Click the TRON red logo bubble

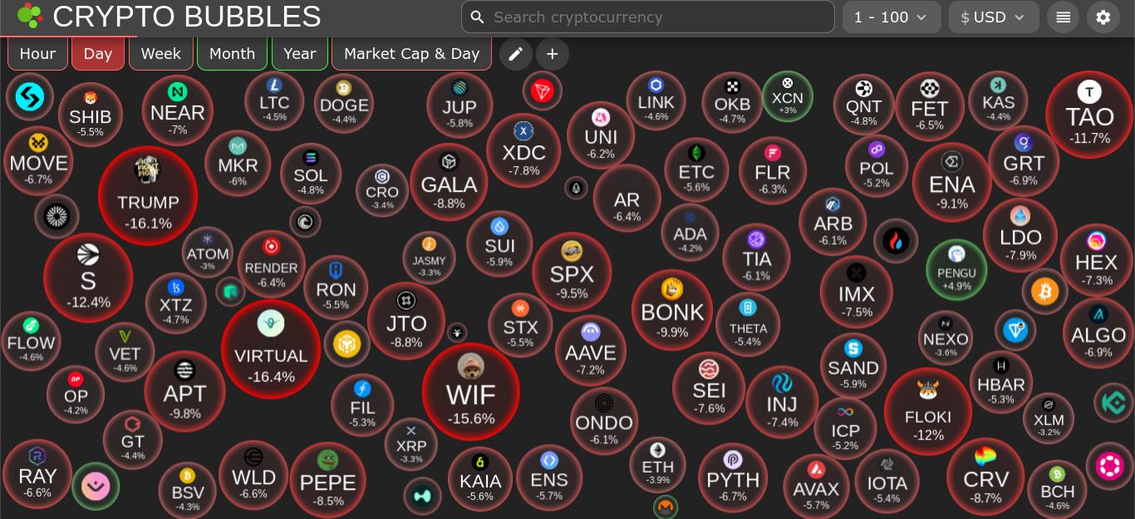coord(543,90)
